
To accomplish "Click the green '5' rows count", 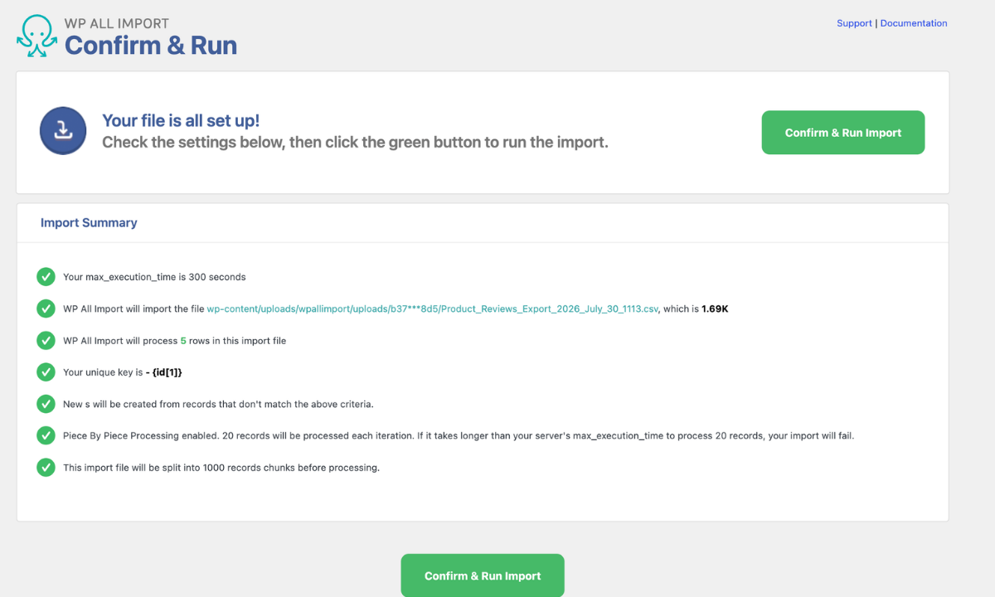I will (x=183, y=341).
